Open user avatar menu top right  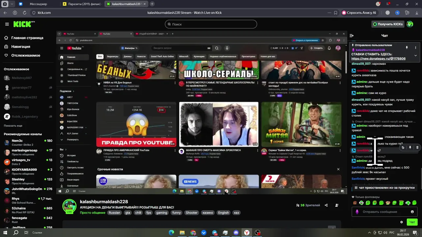[410, 24]
